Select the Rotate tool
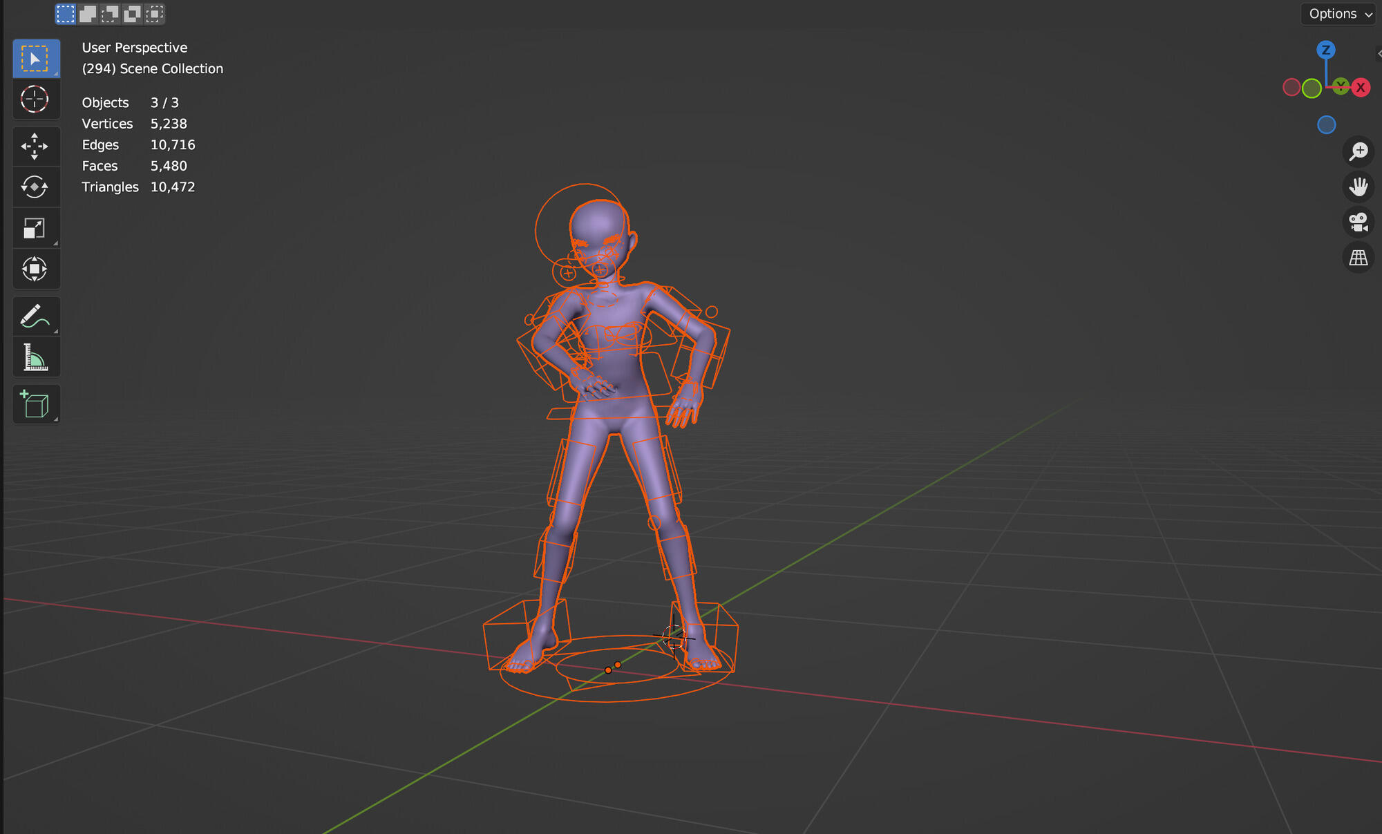 (x=36, y=187)
